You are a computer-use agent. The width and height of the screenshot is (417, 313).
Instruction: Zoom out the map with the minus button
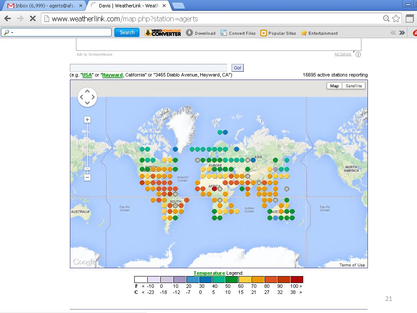tap(87, 177)
